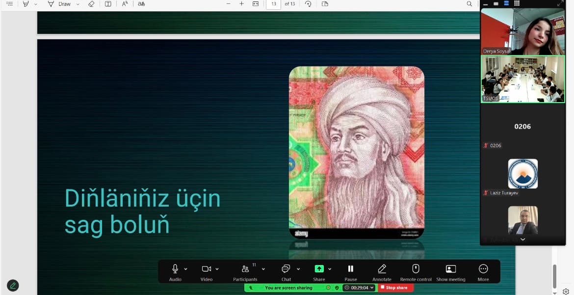Image resolution: width=574 pixels, height=295 pixels.
Task: Open Audio settings arrow
Action: coord(185,269)
